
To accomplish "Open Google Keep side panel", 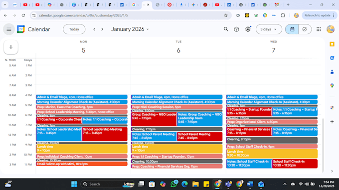I will [332, 44].
